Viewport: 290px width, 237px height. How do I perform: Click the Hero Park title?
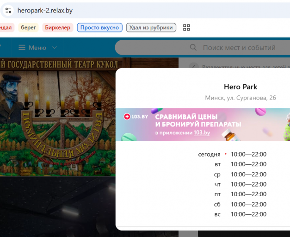pyautogui.click(x=241, y=87)
